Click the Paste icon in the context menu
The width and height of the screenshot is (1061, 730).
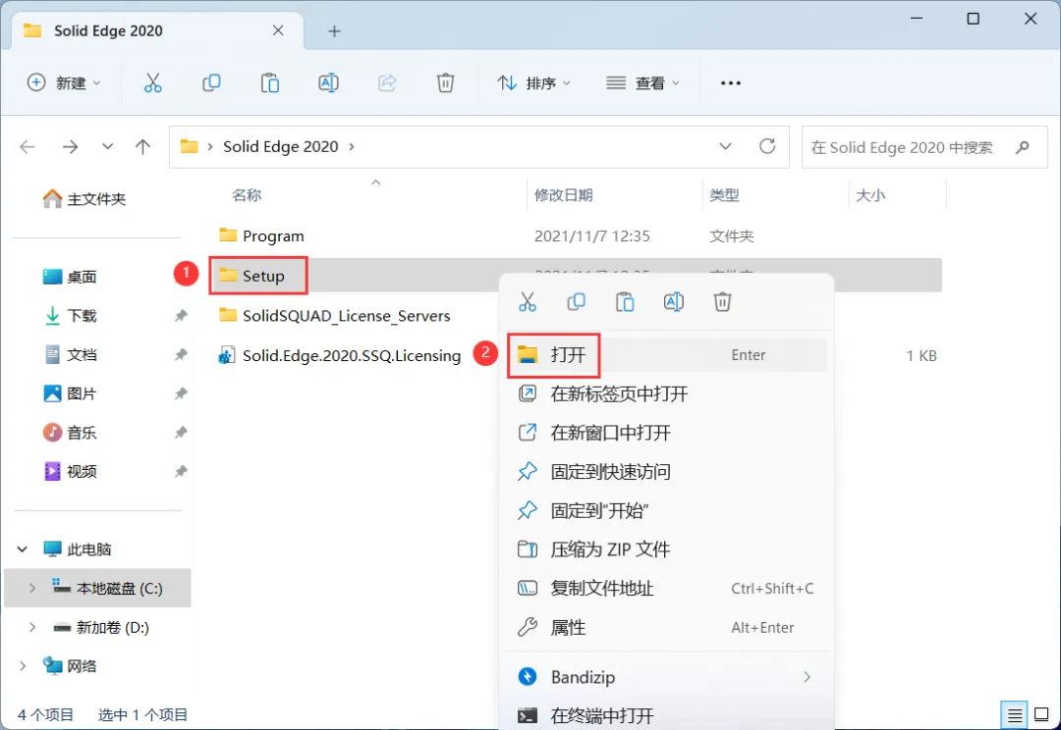click(x=625, y=301)
